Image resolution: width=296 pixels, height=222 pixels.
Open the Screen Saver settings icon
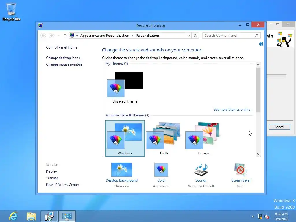(x=241, y=169)
